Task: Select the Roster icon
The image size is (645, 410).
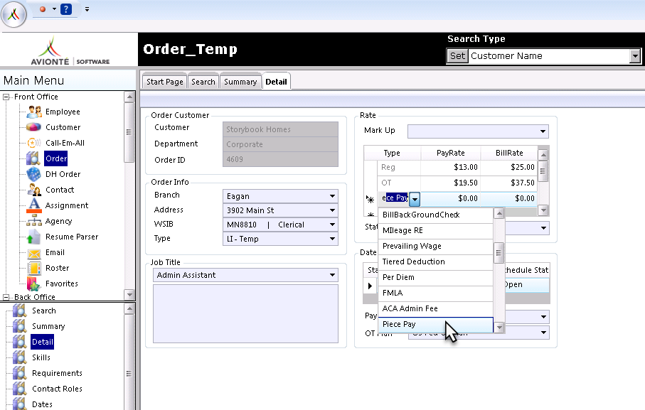Action: 33,269
